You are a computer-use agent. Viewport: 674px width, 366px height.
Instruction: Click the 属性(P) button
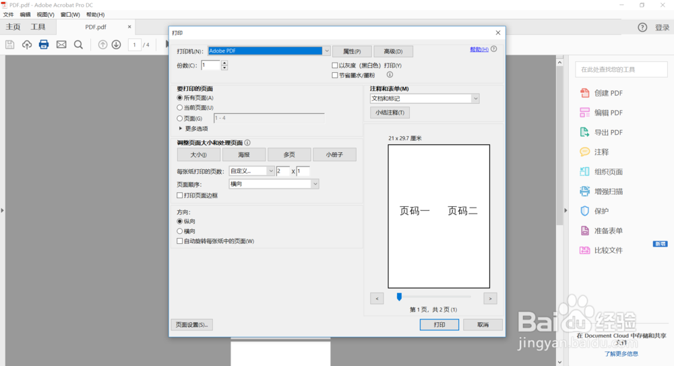tap(352, 51)
